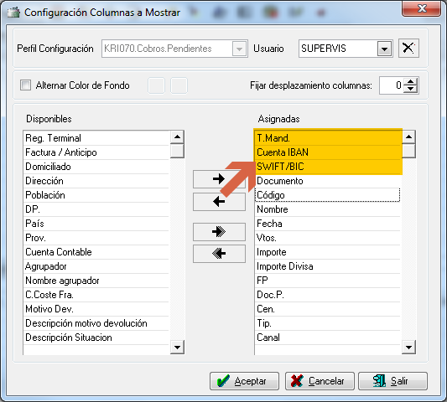Click the single right arrow assign button
The image size is (447, 402).
pyautogui.click(x=219, y=179)
